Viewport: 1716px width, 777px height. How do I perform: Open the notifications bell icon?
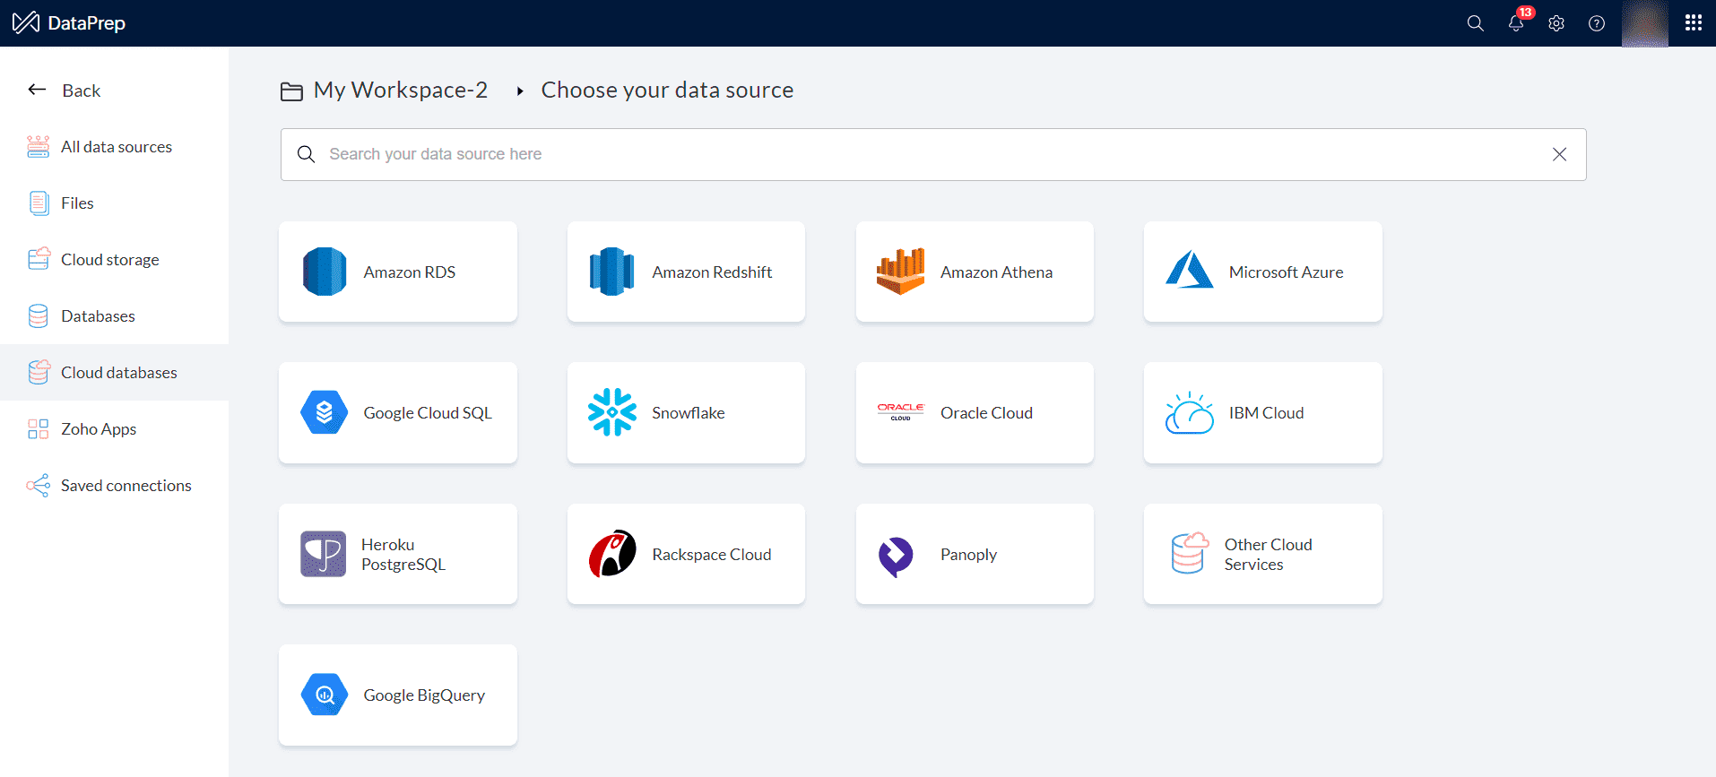click(x=1516, y=23)
